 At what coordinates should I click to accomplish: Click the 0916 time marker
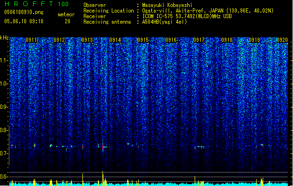pyautogui.click(x=171, y=40)
